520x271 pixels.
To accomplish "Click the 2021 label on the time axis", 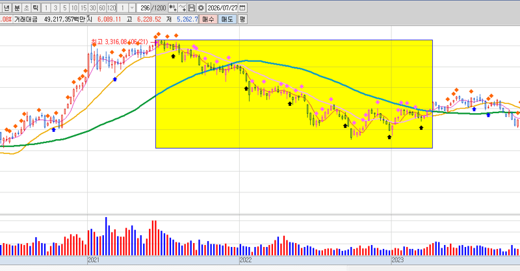I will point(93,260).
